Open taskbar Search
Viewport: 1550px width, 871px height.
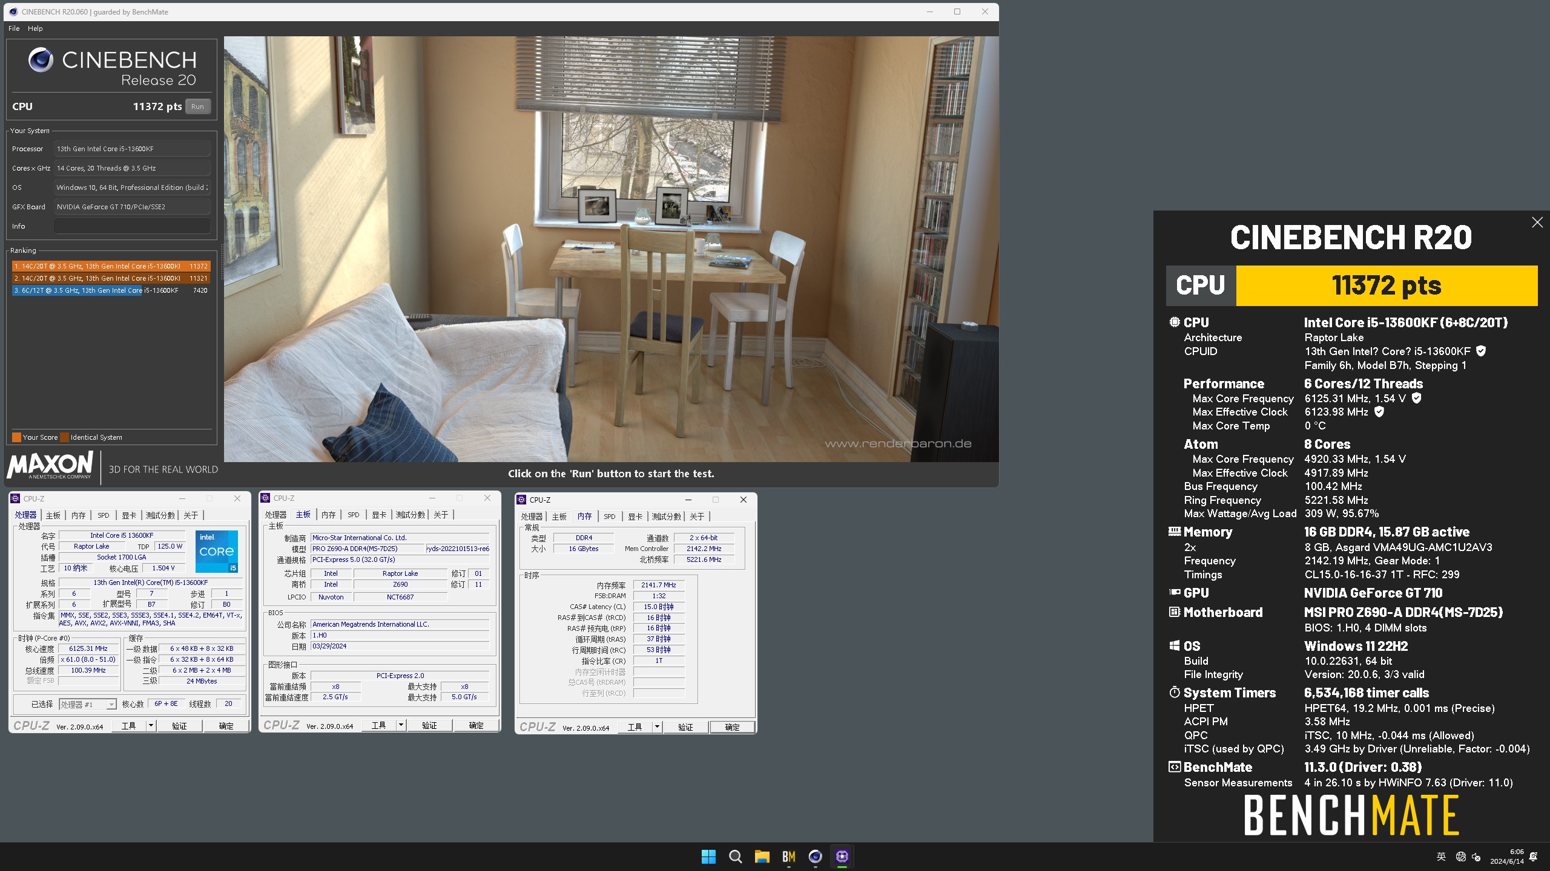tap(735, 856)
